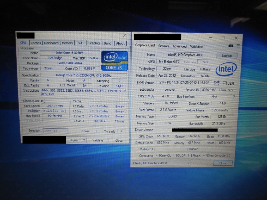Click the BIOS share/export arrow icon
The width and height of the screenshot is (267, 200).
pyautogui.click(x=217, y=83)
